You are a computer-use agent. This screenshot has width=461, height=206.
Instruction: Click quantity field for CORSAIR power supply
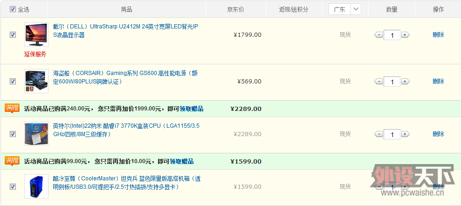point(392,82)
